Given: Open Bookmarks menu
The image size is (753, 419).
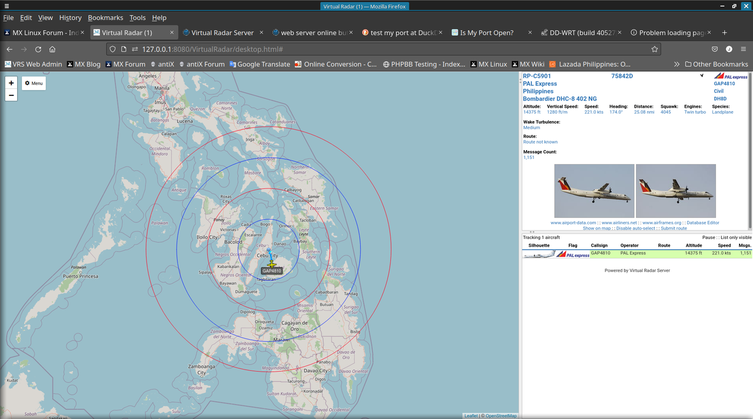Looking at the screenshot, I should (105, 18).
